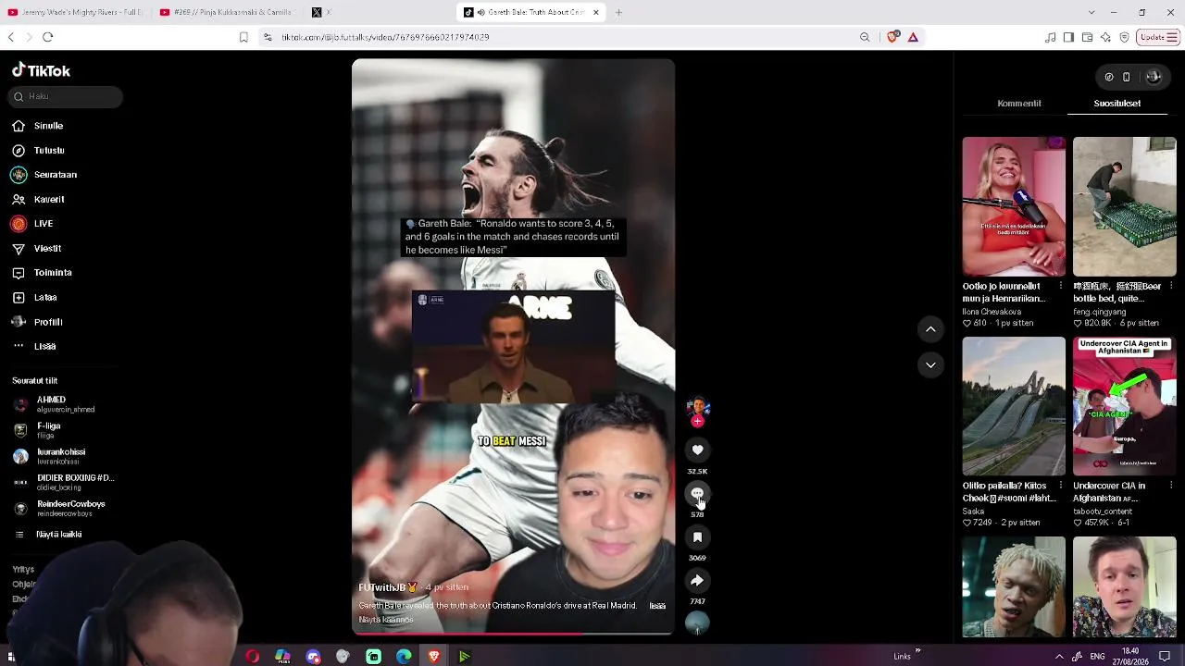Open the Opera icon on the taskbar

click(x=252, y=657)
